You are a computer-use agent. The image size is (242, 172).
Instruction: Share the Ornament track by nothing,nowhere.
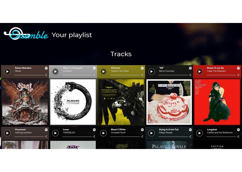pos(46,136)
